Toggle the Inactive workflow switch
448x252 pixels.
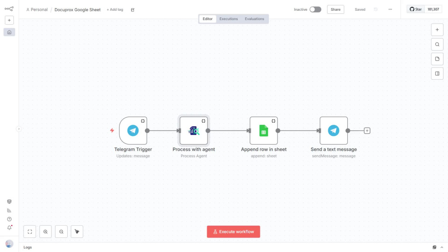pos(315,9)
